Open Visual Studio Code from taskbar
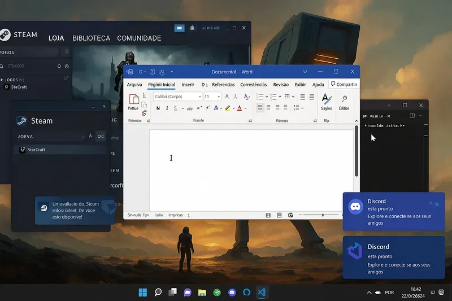This screenshot has height=301, width=452. 262,293
